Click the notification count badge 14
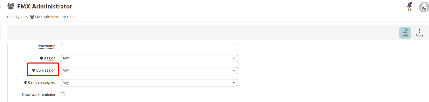This screenshot has height=102, width=429. click(x=409, y=10)
